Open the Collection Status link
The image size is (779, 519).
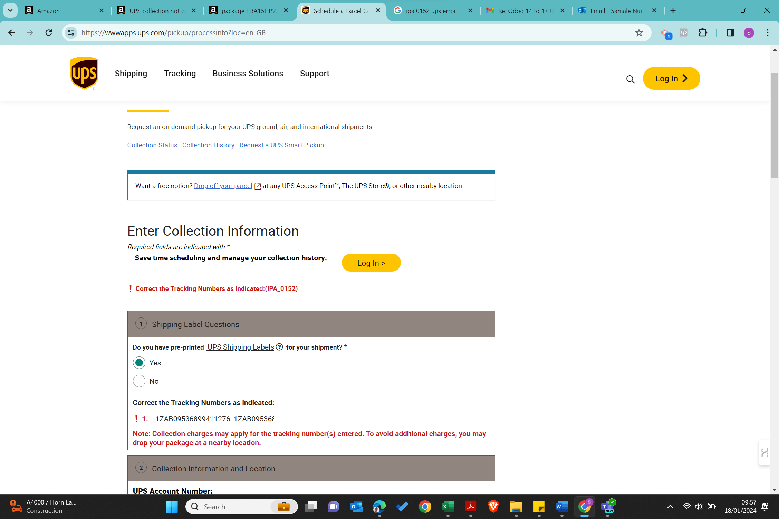(x=152, y=145)
